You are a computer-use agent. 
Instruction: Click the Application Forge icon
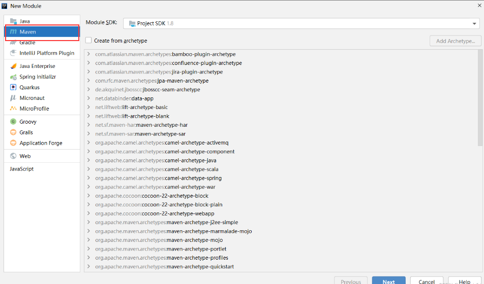point(13,143)
